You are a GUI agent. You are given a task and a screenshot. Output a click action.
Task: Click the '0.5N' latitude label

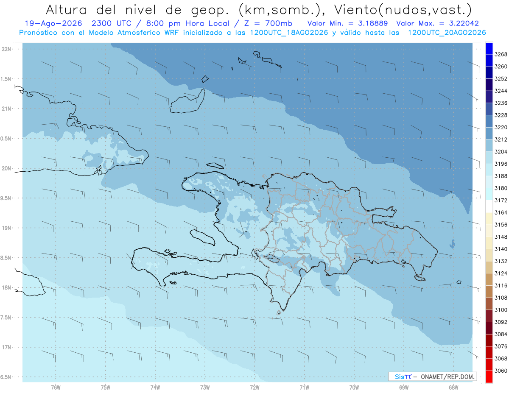click(6, 139)
